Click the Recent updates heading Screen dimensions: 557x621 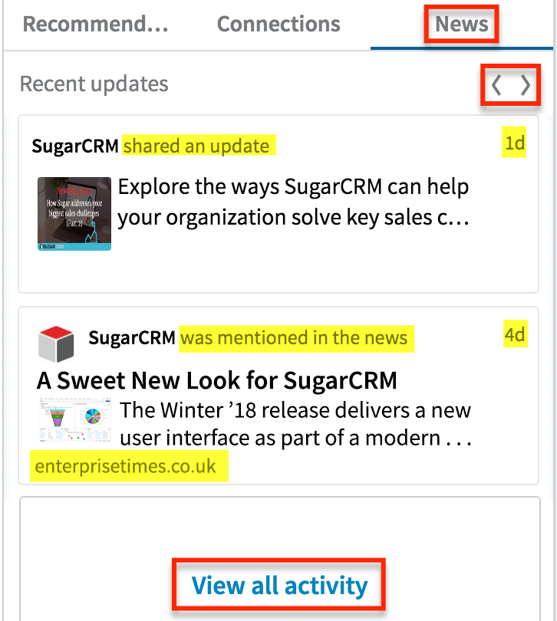point(94,84)
